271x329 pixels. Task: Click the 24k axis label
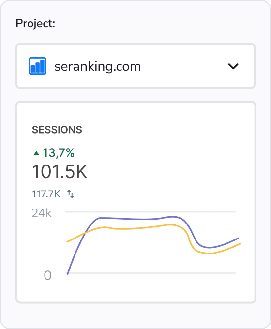[42, 213]
